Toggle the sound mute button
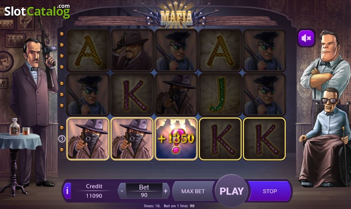 click(306, 38)
